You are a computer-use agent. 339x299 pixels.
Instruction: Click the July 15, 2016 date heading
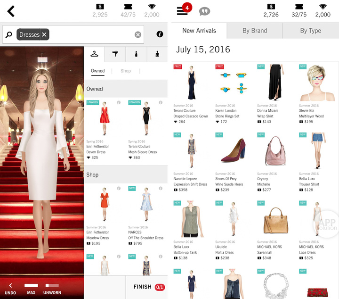203,50
